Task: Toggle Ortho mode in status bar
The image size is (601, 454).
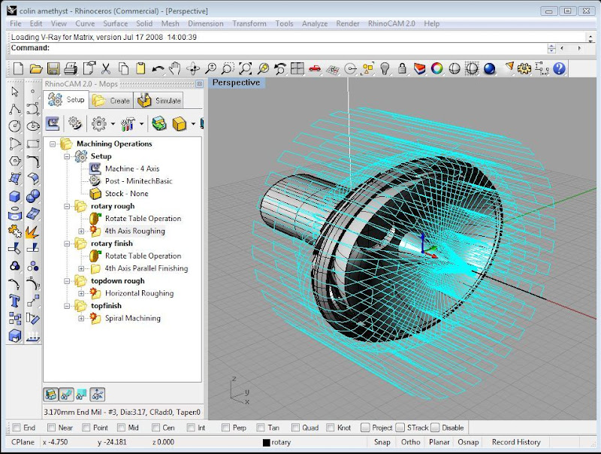Action: 410,442
